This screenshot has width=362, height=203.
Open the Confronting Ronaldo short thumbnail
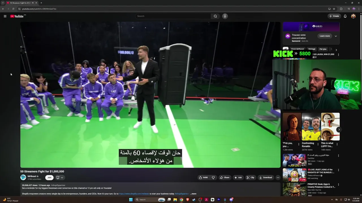pyautogui.click(x=311, y=126)
